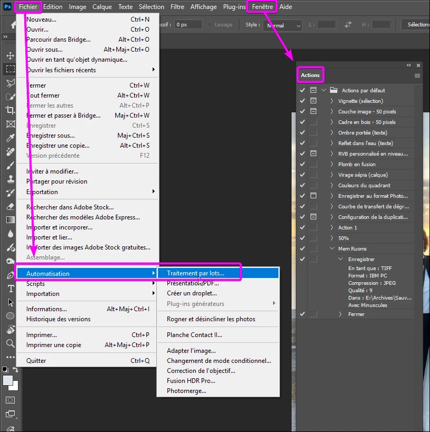
Task: Collapse the Actions panel with double arrows
Action: (x=409, y=65)
